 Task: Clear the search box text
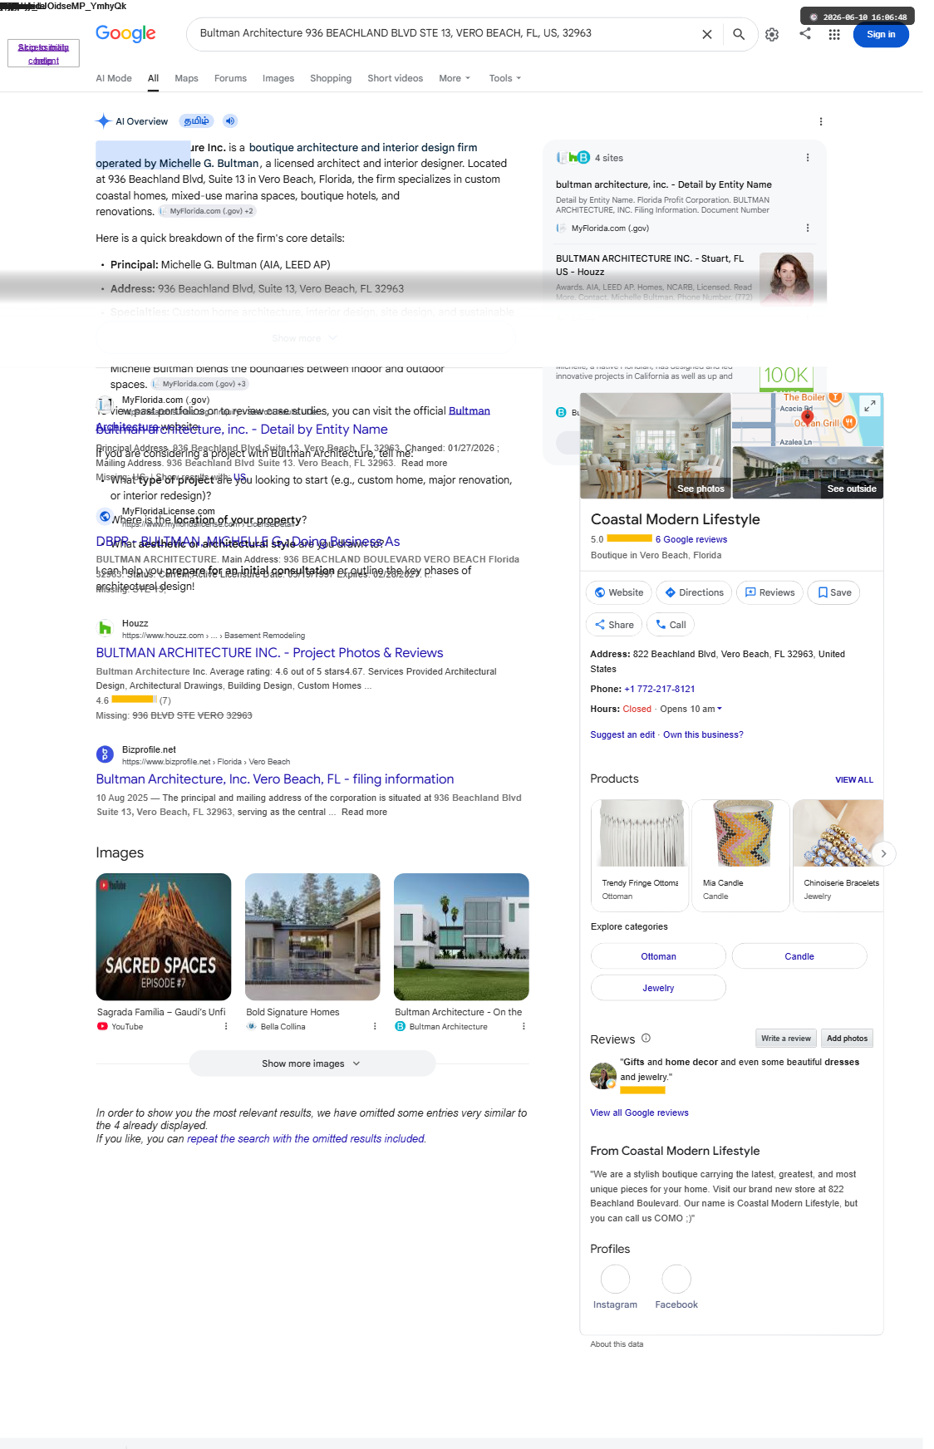pos(706,34)
